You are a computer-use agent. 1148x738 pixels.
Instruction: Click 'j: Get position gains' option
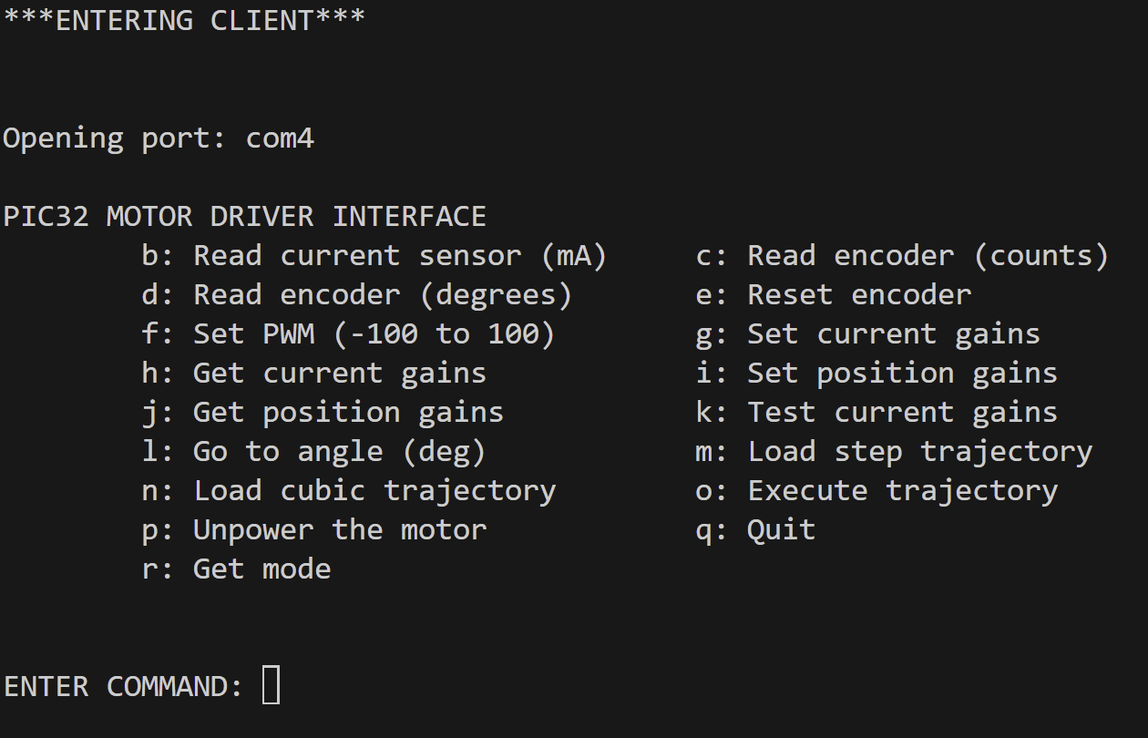(323, 413)
